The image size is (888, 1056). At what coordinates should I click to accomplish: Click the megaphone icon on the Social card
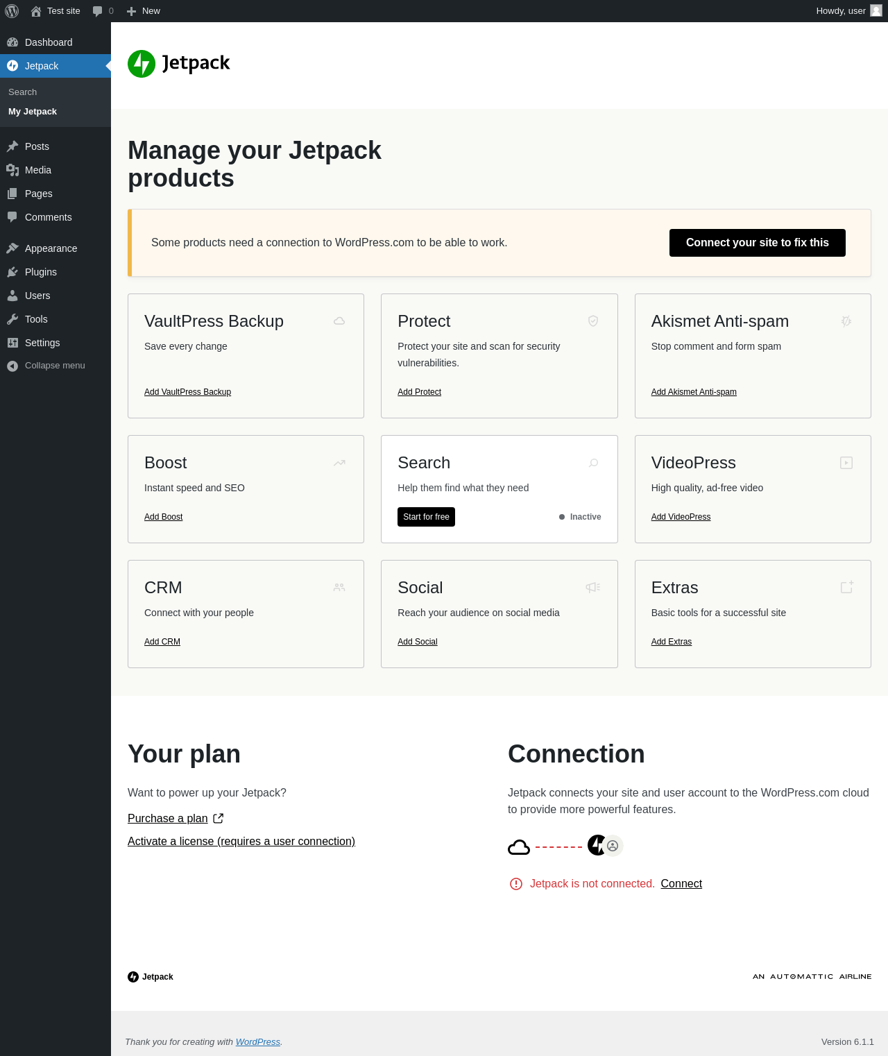tap(593, 587)
